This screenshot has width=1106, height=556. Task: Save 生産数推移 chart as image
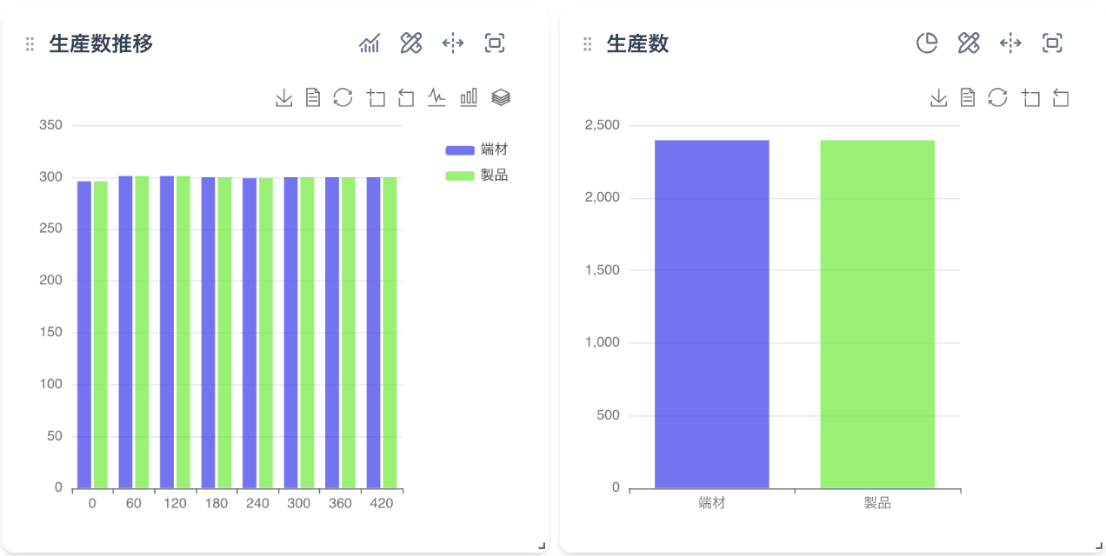tap(283, 97)
